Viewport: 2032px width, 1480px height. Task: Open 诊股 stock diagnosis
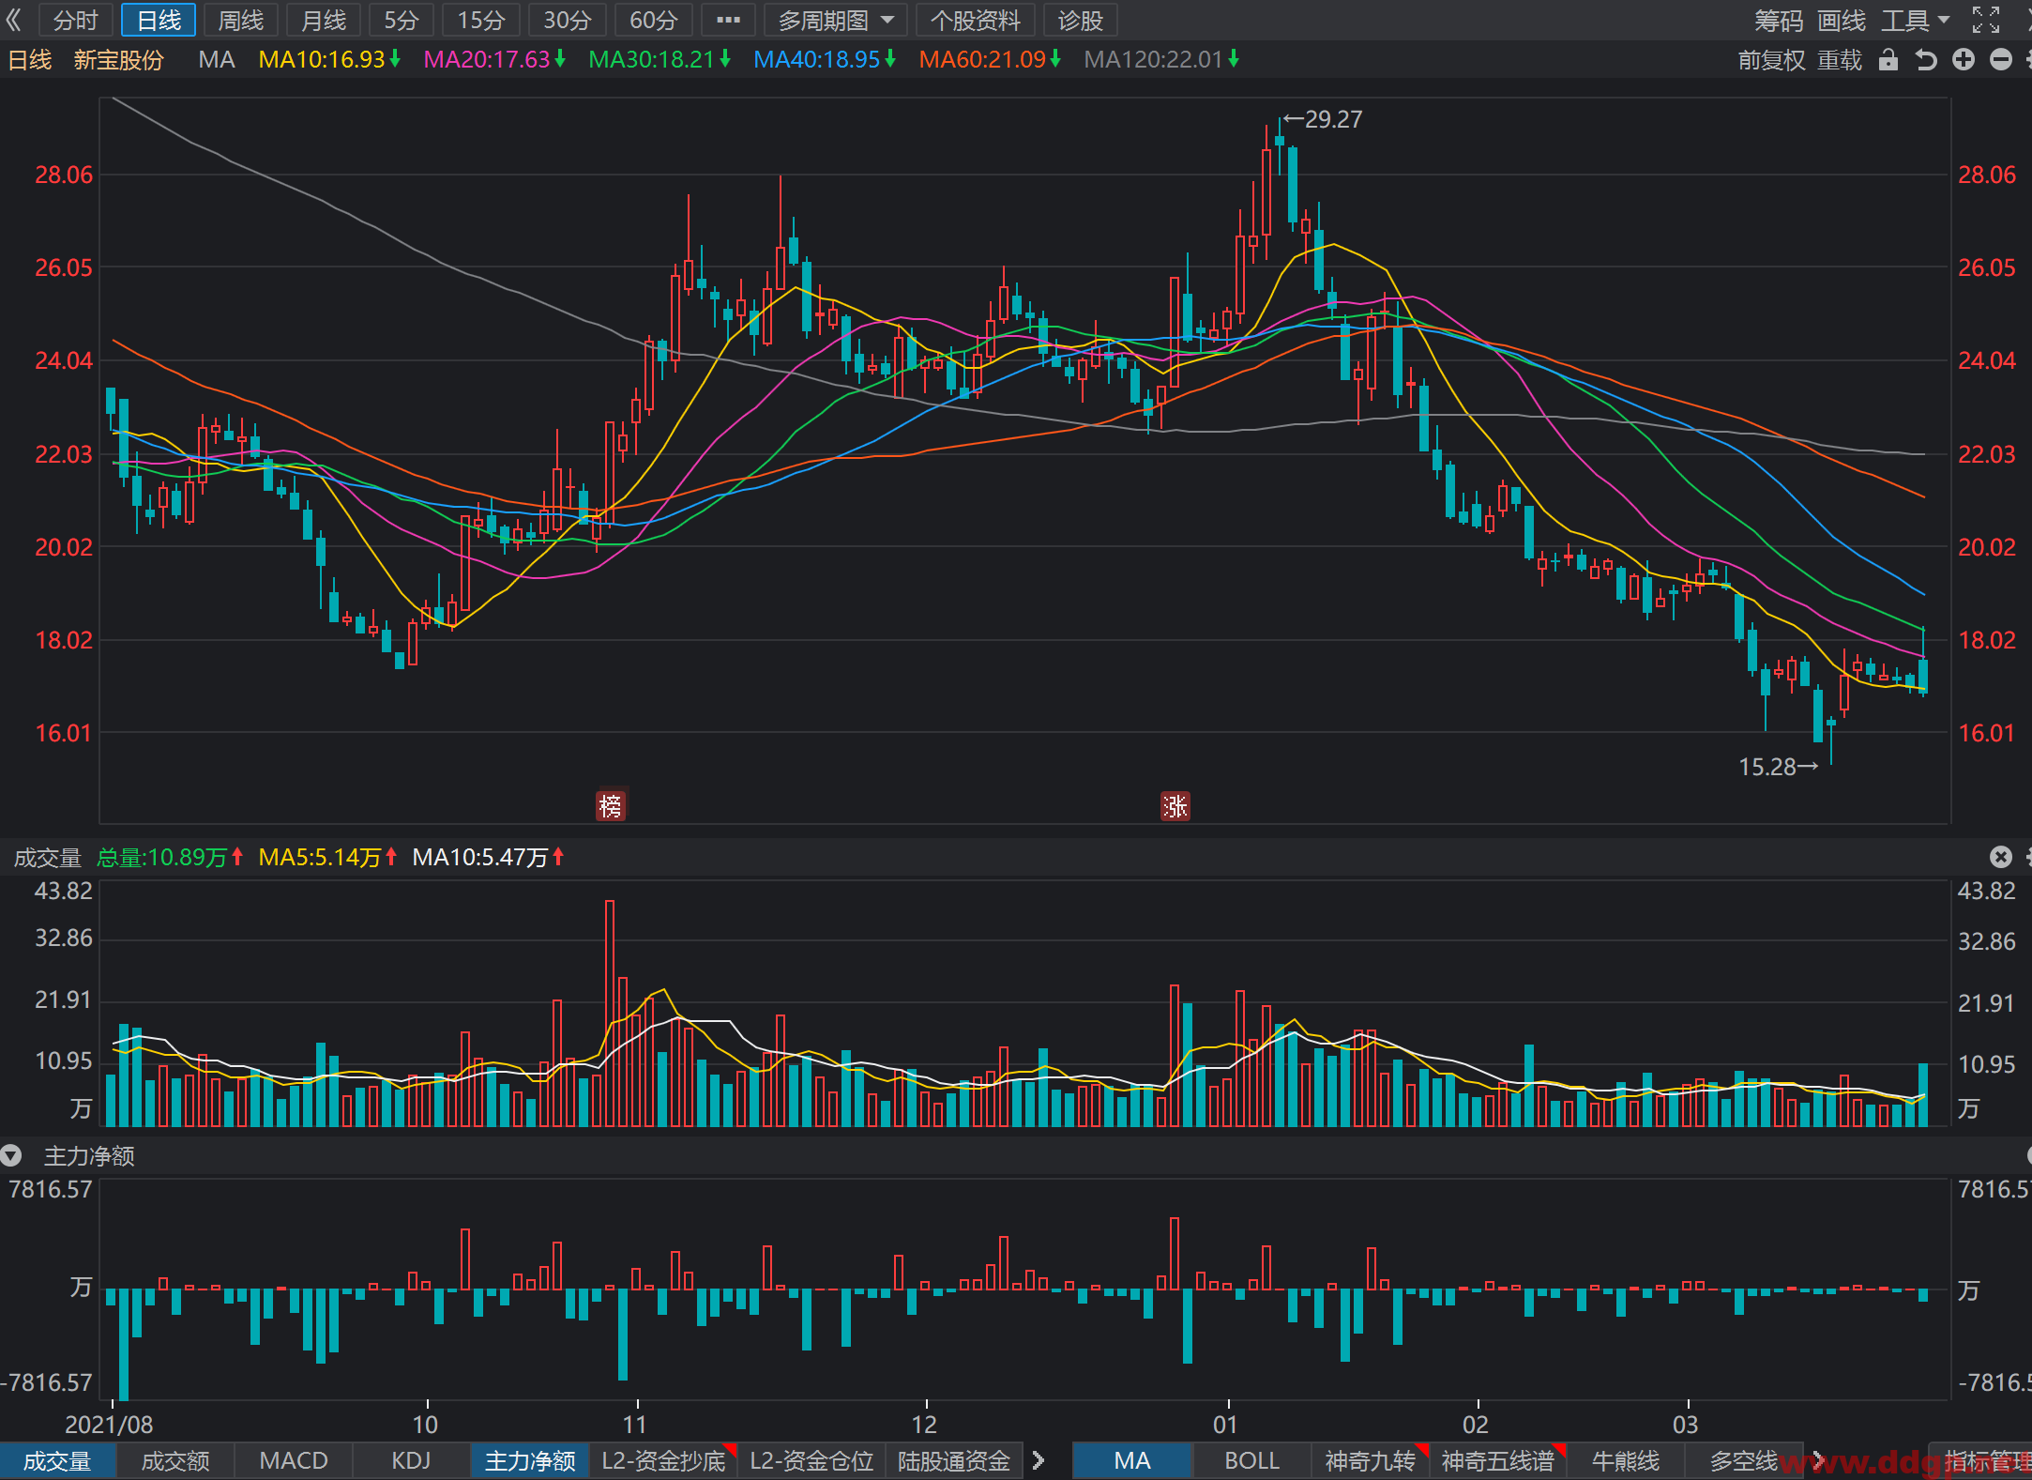[1080, 20]
